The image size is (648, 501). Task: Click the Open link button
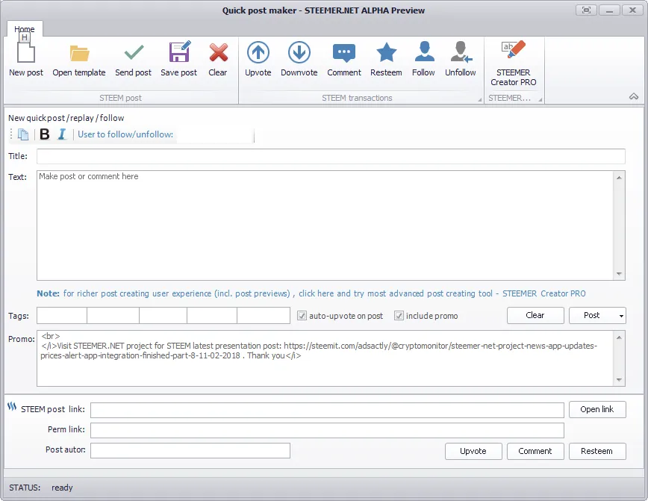coord(597,409)
